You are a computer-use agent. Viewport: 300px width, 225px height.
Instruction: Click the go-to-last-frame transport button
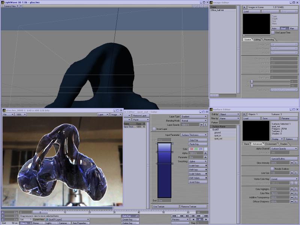pos(206,216)
